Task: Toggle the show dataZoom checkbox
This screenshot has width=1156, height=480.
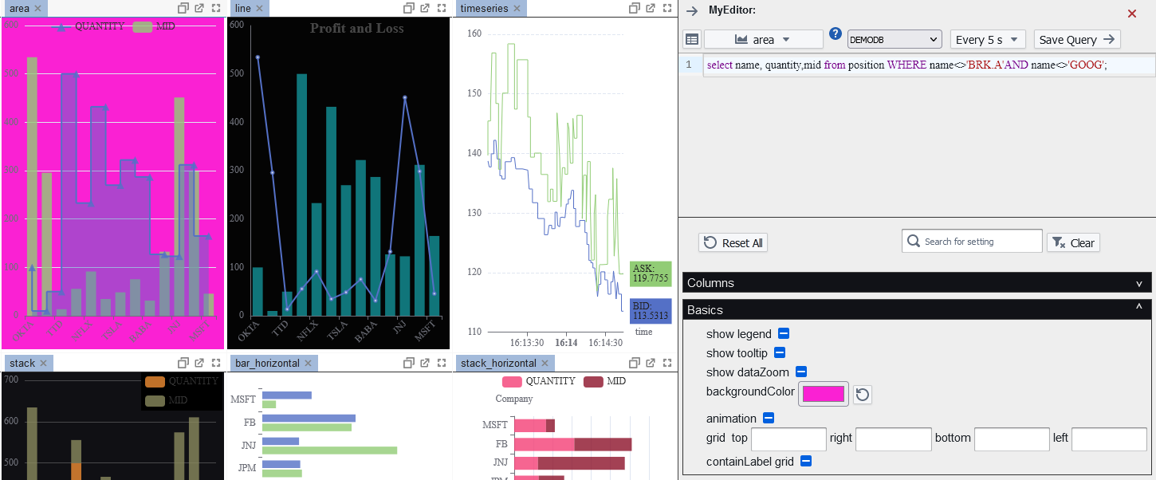Action: (801, 372)
